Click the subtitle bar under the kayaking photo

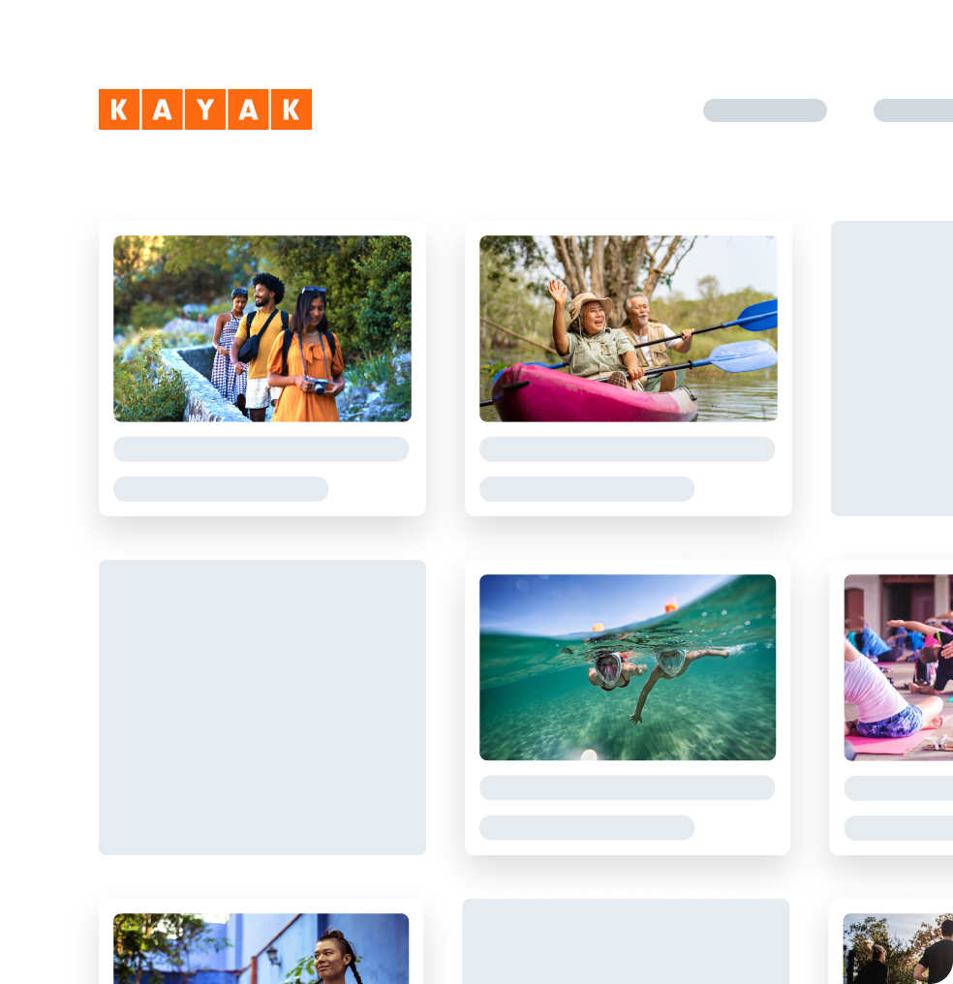[587, 489]
